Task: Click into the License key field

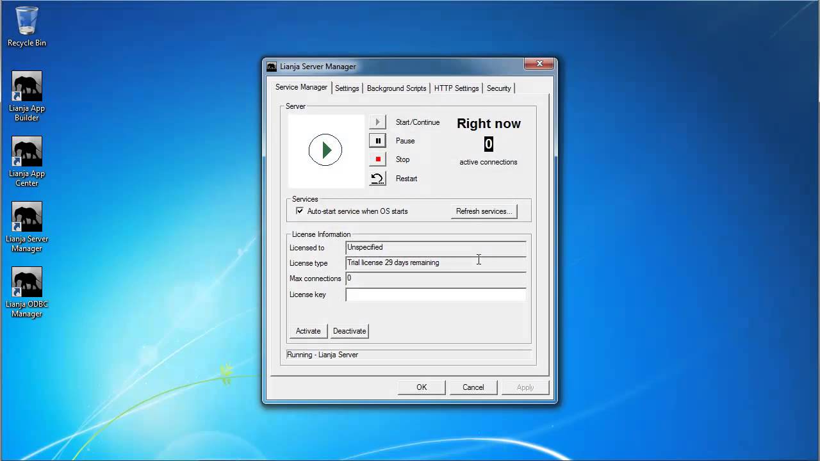Action: (436, 295)
